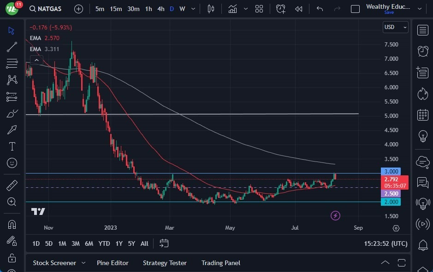The image size is (433, 272).
Task: Toggle magnet mode snapping
Action: tap(12, 225)
